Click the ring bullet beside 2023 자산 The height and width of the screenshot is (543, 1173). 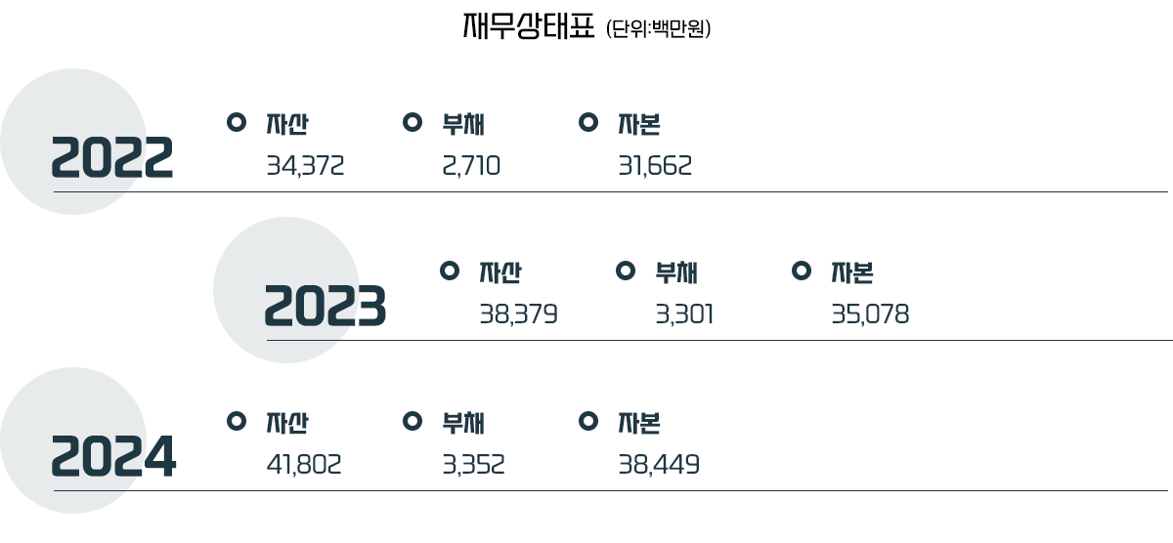click(450, 270)
